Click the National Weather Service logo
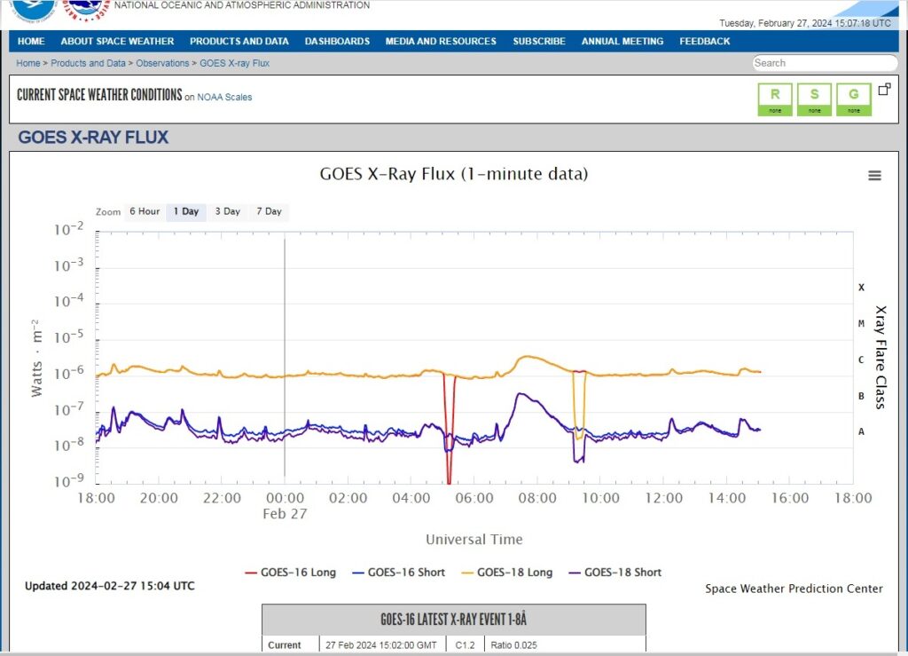 click(x=86, y=10)
